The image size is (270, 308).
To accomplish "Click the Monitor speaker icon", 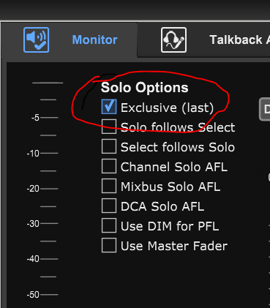I will 37,40.
